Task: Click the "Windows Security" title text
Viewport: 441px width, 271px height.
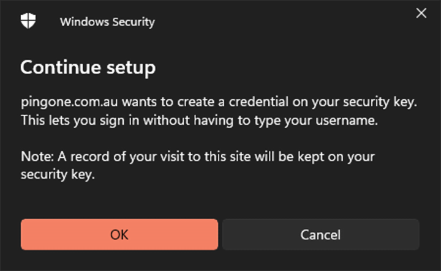Action: (107, 22)
